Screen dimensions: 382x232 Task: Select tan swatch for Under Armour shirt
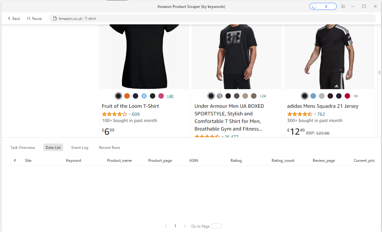tap(245, 96)
